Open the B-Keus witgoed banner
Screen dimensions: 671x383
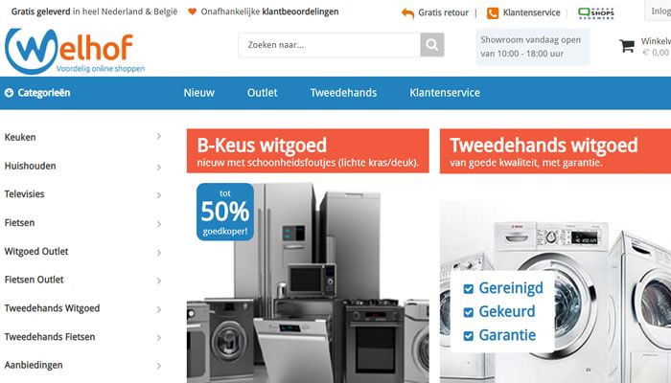coord(308,151)
